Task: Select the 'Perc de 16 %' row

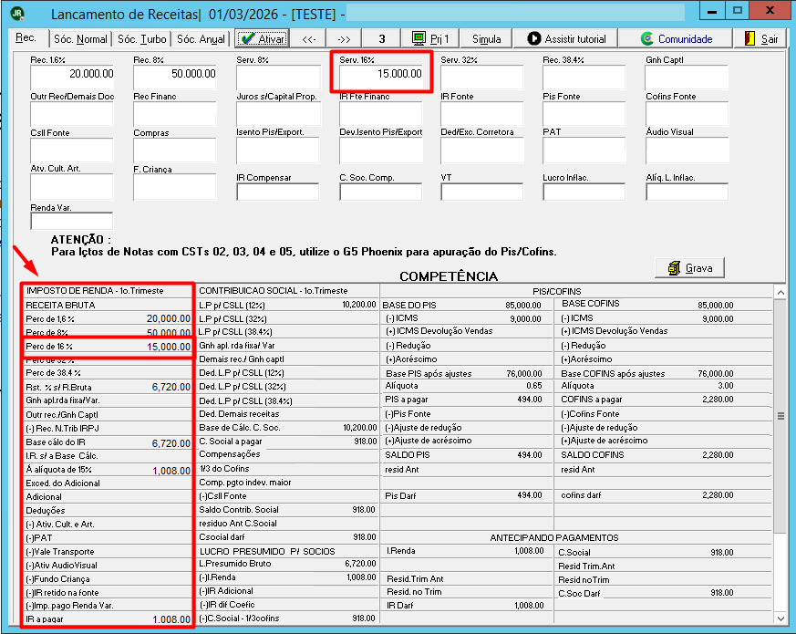Action: (x=109, y=347)
